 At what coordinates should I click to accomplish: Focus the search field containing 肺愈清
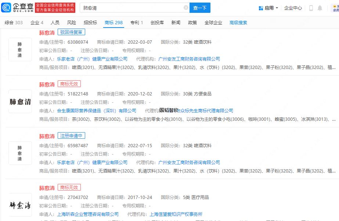click(x=135, y=8)
